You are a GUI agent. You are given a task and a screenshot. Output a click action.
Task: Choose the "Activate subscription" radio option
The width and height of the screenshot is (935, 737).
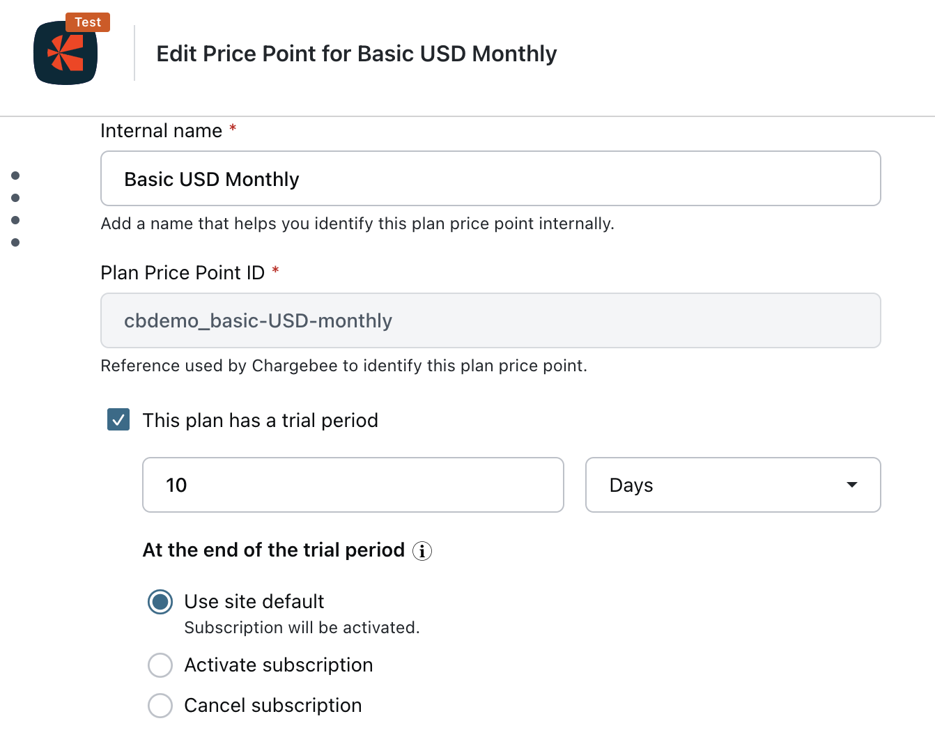pos(160,665)
